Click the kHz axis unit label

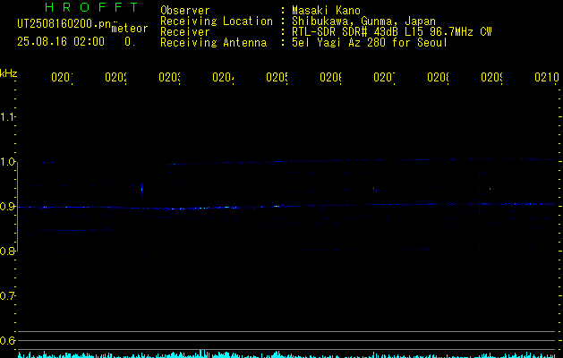point(8,73)
